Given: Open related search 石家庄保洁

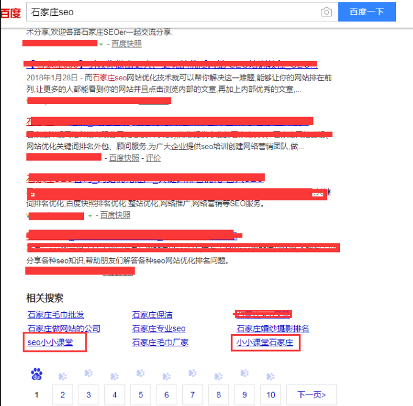Looking at the screenshot, I should pyautogui.click(x=152, y=315).
